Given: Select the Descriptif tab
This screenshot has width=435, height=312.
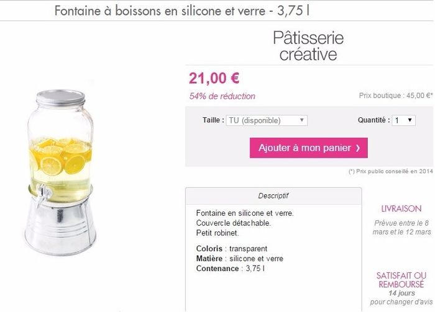Looking at the screenshot, I should [x=273, y=196].
